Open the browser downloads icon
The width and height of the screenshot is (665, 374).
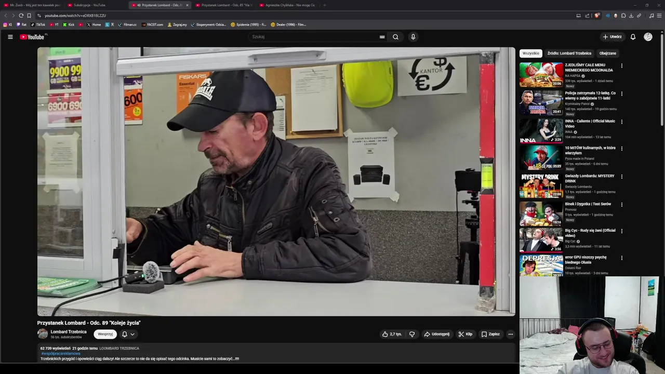tap(631, 16)
